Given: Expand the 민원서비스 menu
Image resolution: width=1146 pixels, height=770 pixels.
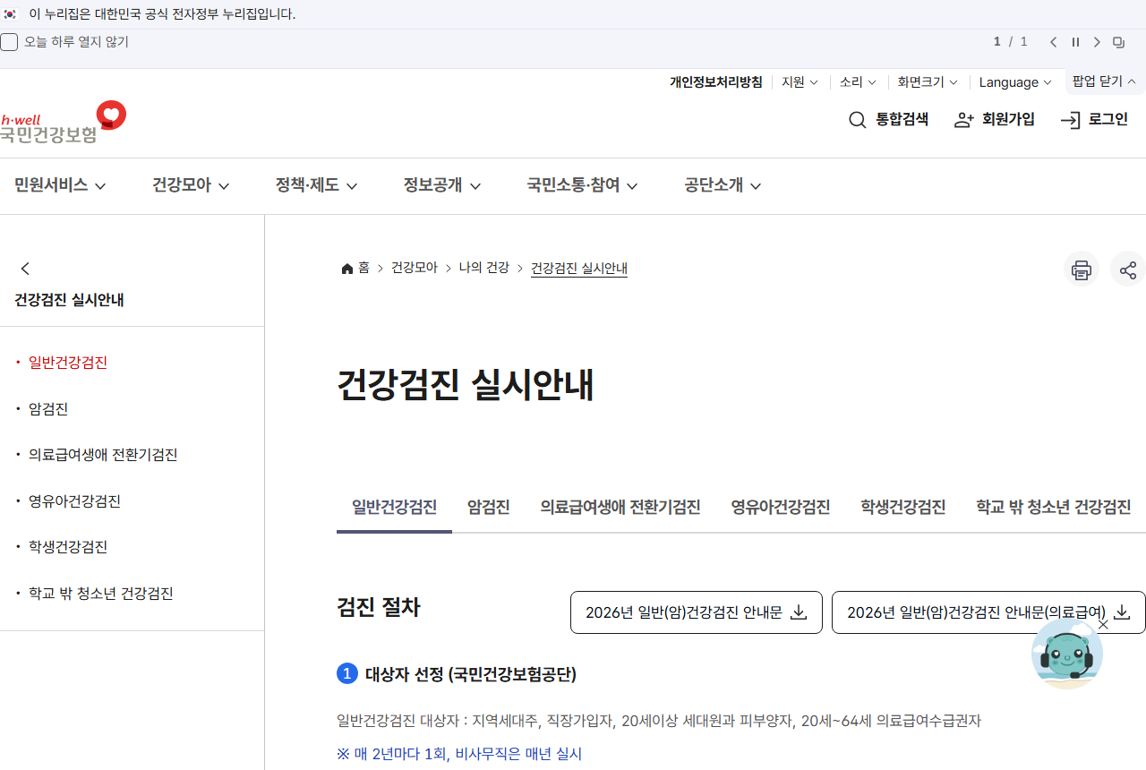Looking at the screenshot, I should (60, 185).
